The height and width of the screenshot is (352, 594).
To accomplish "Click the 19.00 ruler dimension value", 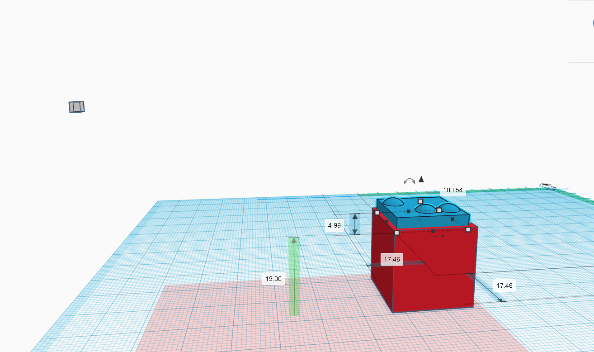I will click(x=273, y=279).
